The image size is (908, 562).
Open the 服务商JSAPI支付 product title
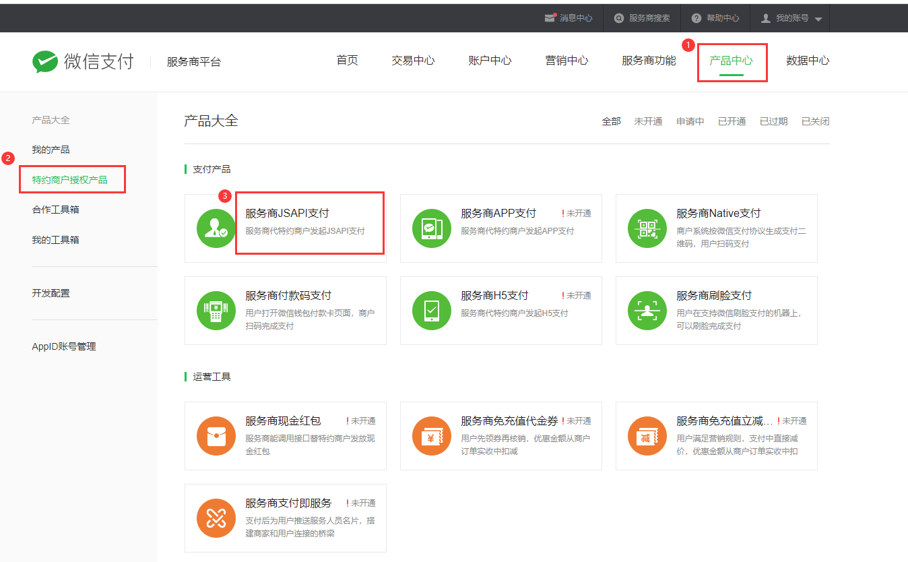click(287, 213)
